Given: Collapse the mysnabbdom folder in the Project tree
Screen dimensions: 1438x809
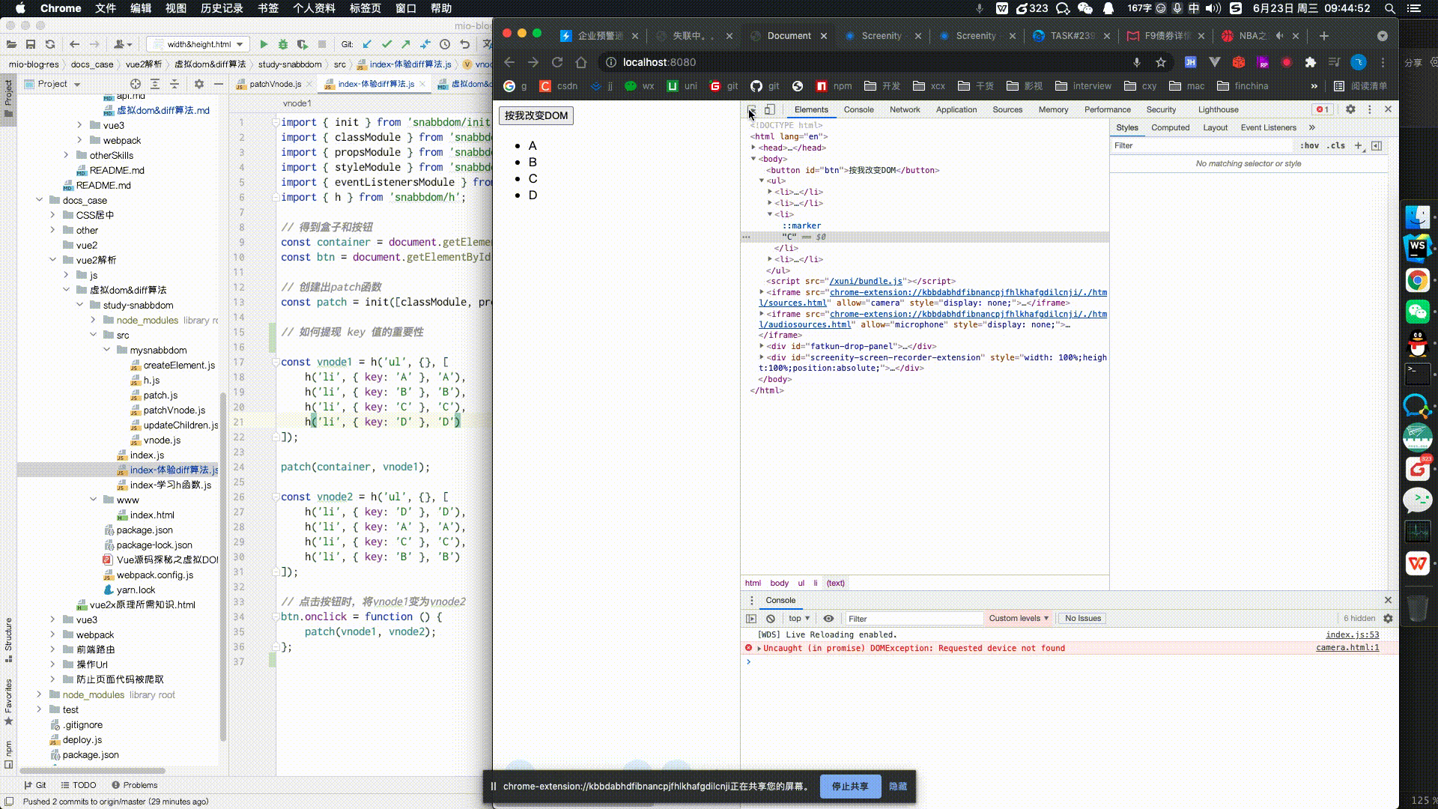Looking at the screenshot, I should click(107, 350).
